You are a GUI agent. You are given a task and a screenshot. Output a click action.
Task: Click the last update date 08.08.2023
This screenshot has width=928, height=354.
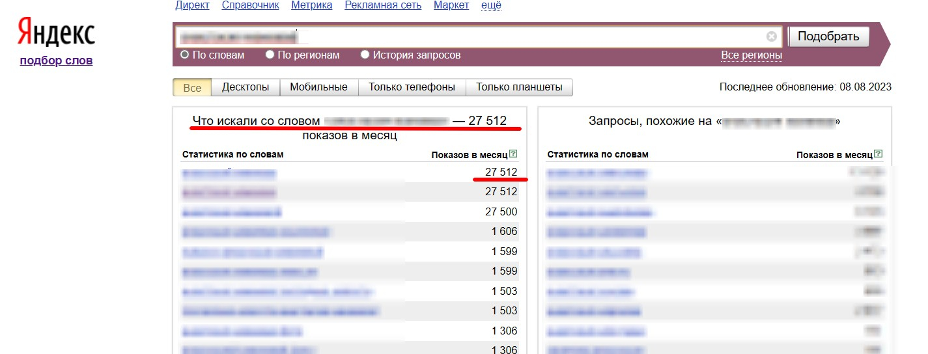[865, 87]
